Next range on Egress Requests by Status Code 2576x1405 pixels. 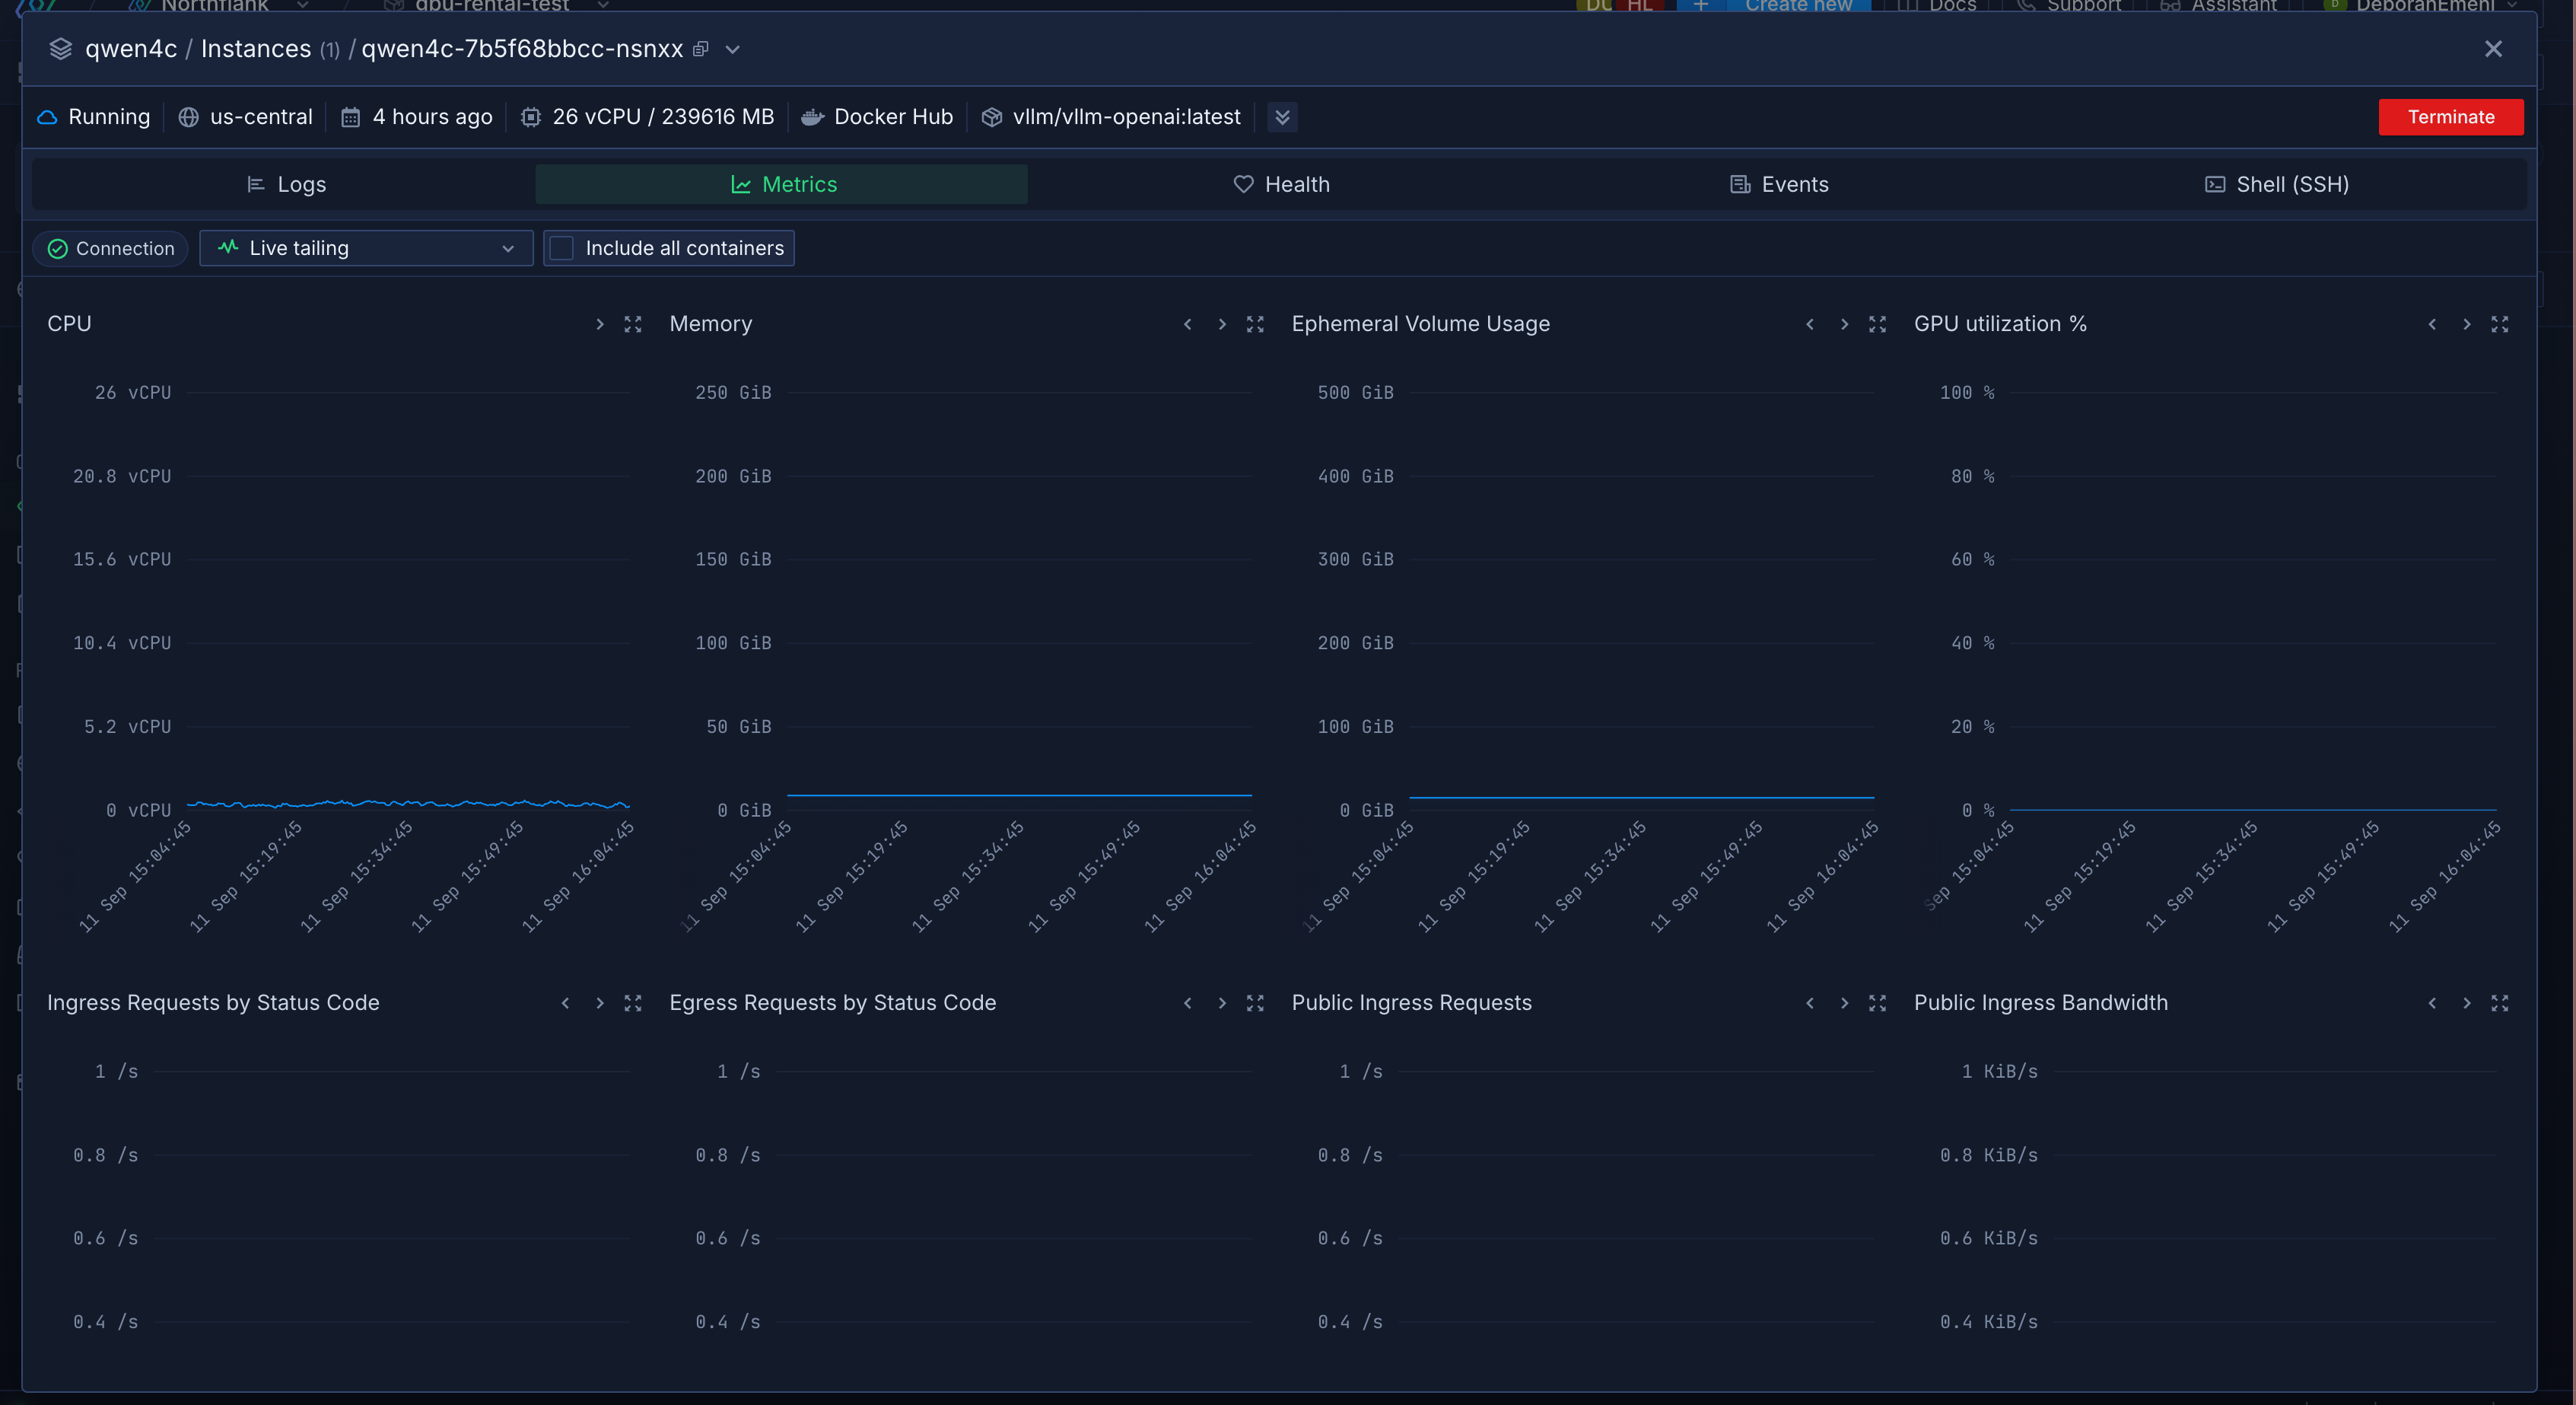(x=1221, y=1002)
